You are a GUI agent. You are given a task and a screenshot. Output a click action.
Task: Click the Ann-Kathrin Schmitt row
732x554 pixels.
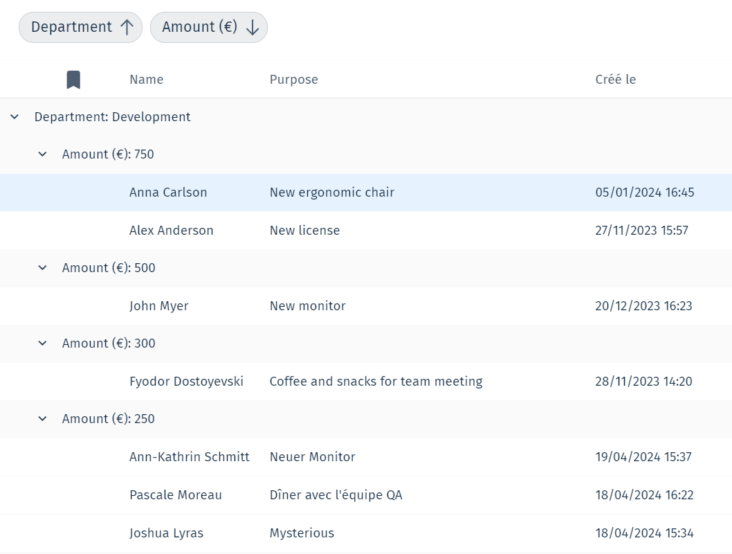(x=189, y=457)
